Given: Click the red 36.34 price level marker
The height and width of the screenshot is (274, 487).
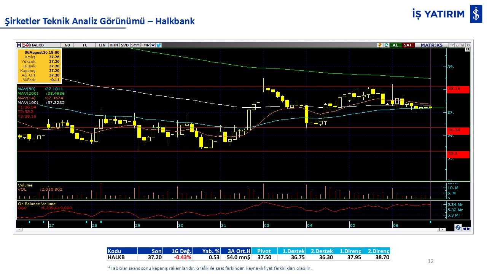Looking at the screenshot, I should [x=458, y=131].
